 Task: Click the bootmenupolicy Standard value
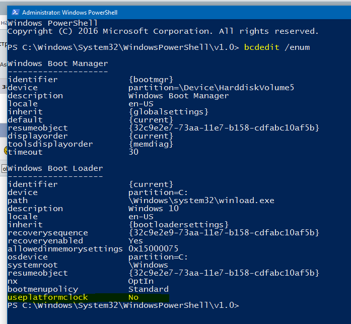pyautogui.click(x=148, y=289)
